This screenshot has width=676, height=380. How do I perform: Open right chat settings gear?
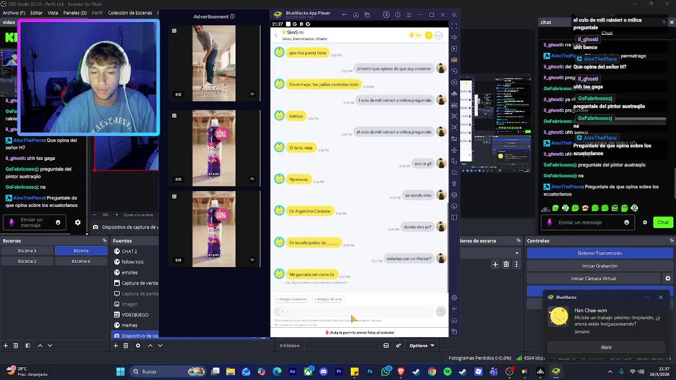pyautogui.click(x=645, y=223)
